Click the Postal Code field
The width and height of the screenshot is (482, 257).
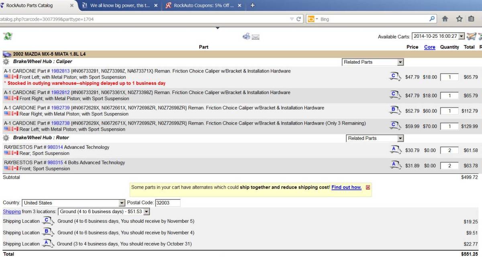click(x=167, y=203)
